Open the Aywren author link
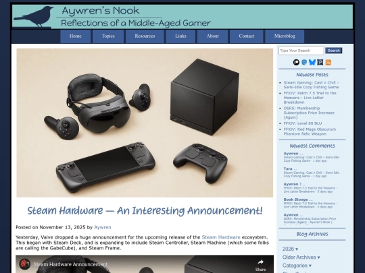The height and width of the screenshot is (273, 365). pos(103,227)
